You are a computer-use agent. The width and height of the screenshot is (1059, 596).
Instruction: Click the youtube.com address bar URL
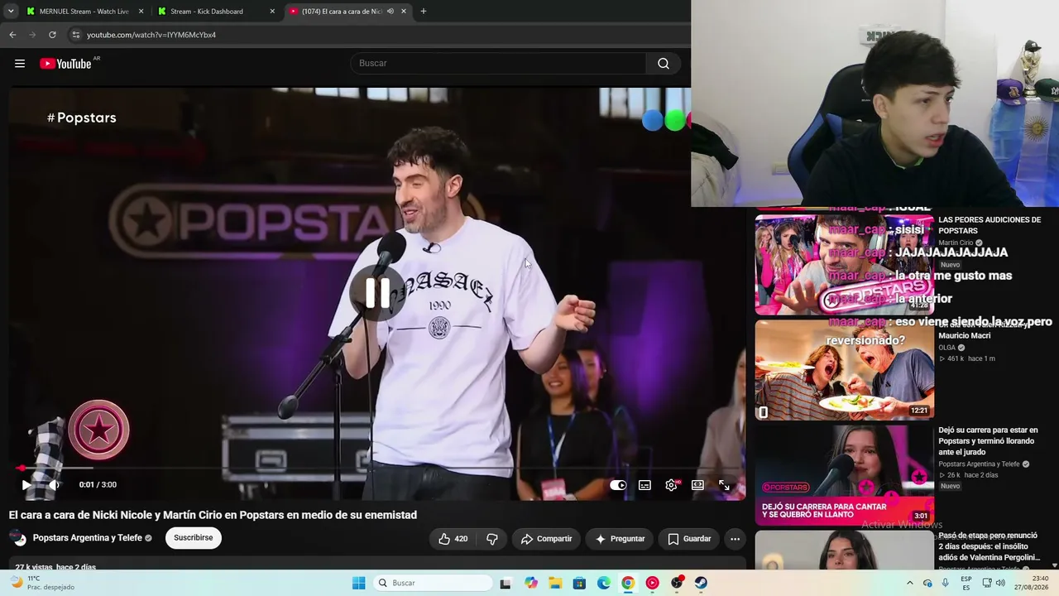tap(151, 35)
